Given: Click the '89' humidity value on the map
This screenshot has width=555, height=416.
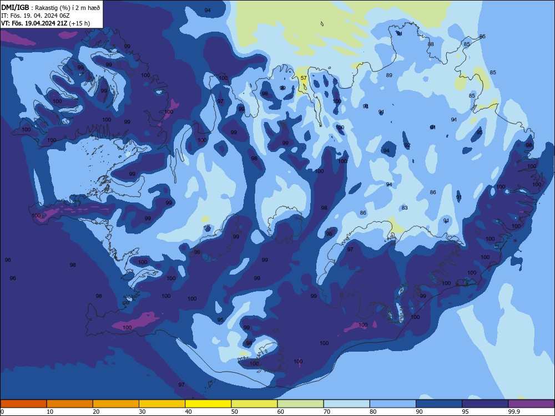Looking at the screenshot, I should click(x=389, y=75).
